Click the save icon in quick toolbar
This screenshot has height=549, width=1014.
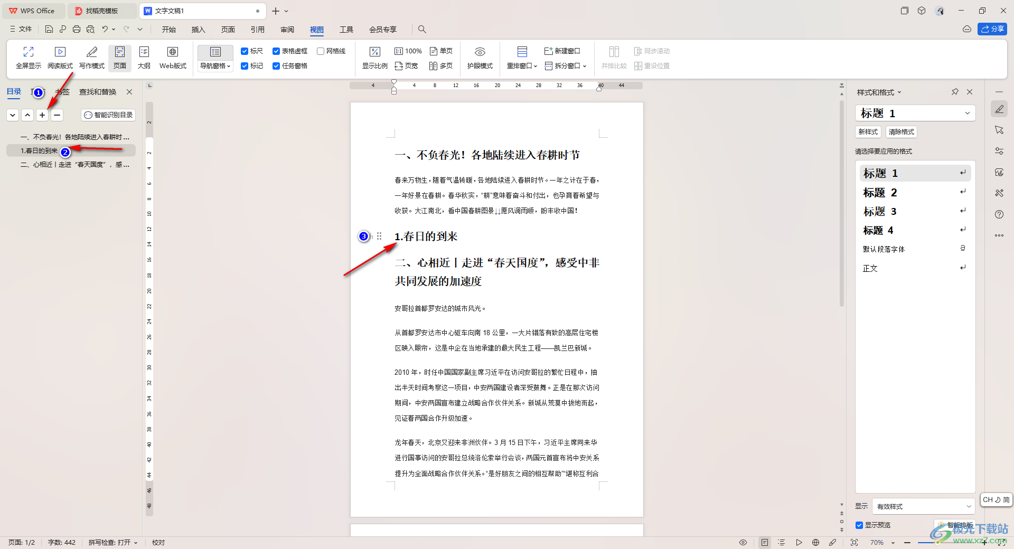tap(49, 29)
